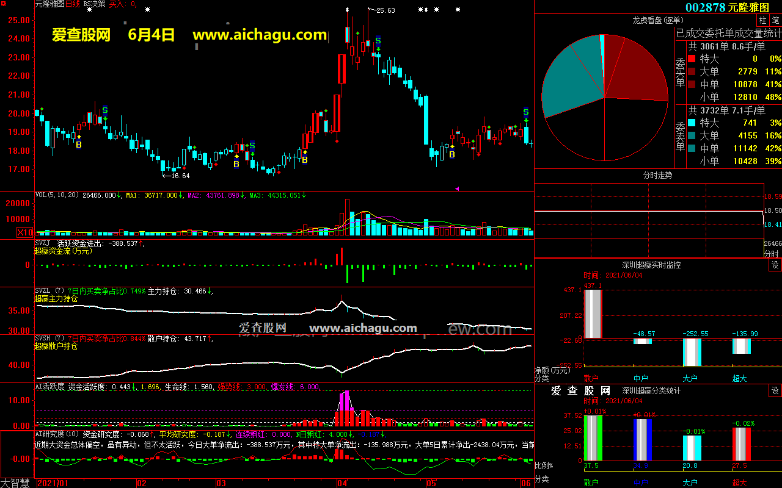Click the 25.63 high price label
The width and height of the screenshot is (782, 488).
tap(386, 10)
